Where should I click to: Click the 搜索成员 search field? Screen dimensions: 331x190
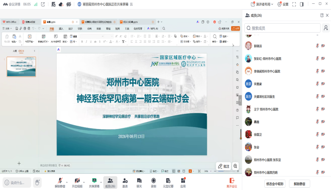coord(283,28)
